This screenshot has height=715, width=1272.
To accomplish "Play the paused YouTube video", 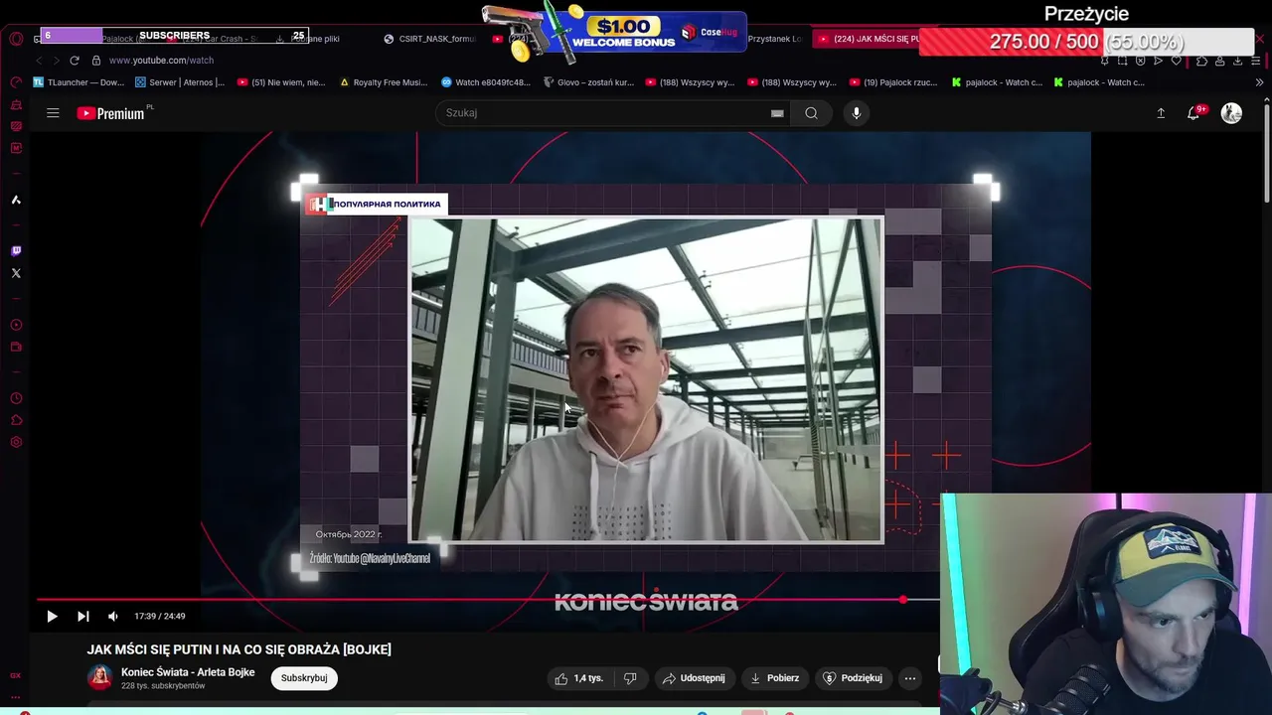I will click(52, 616).
